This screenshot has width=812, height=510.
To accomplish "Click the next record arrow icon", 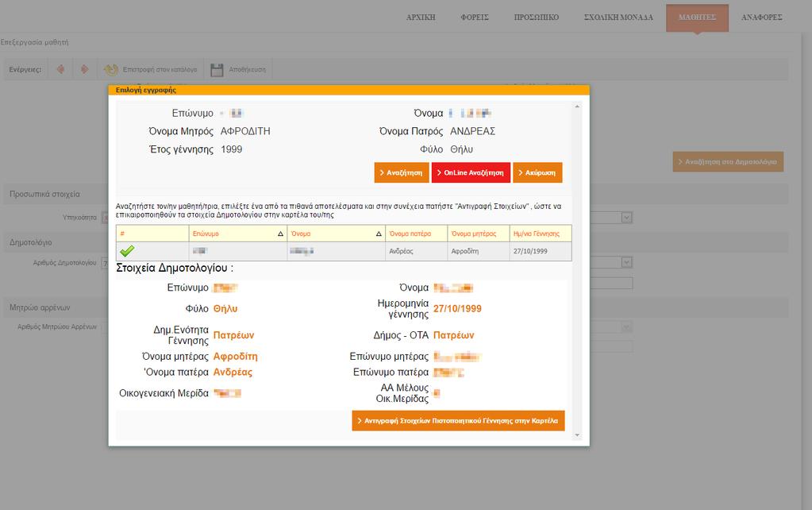I will 84,69.
